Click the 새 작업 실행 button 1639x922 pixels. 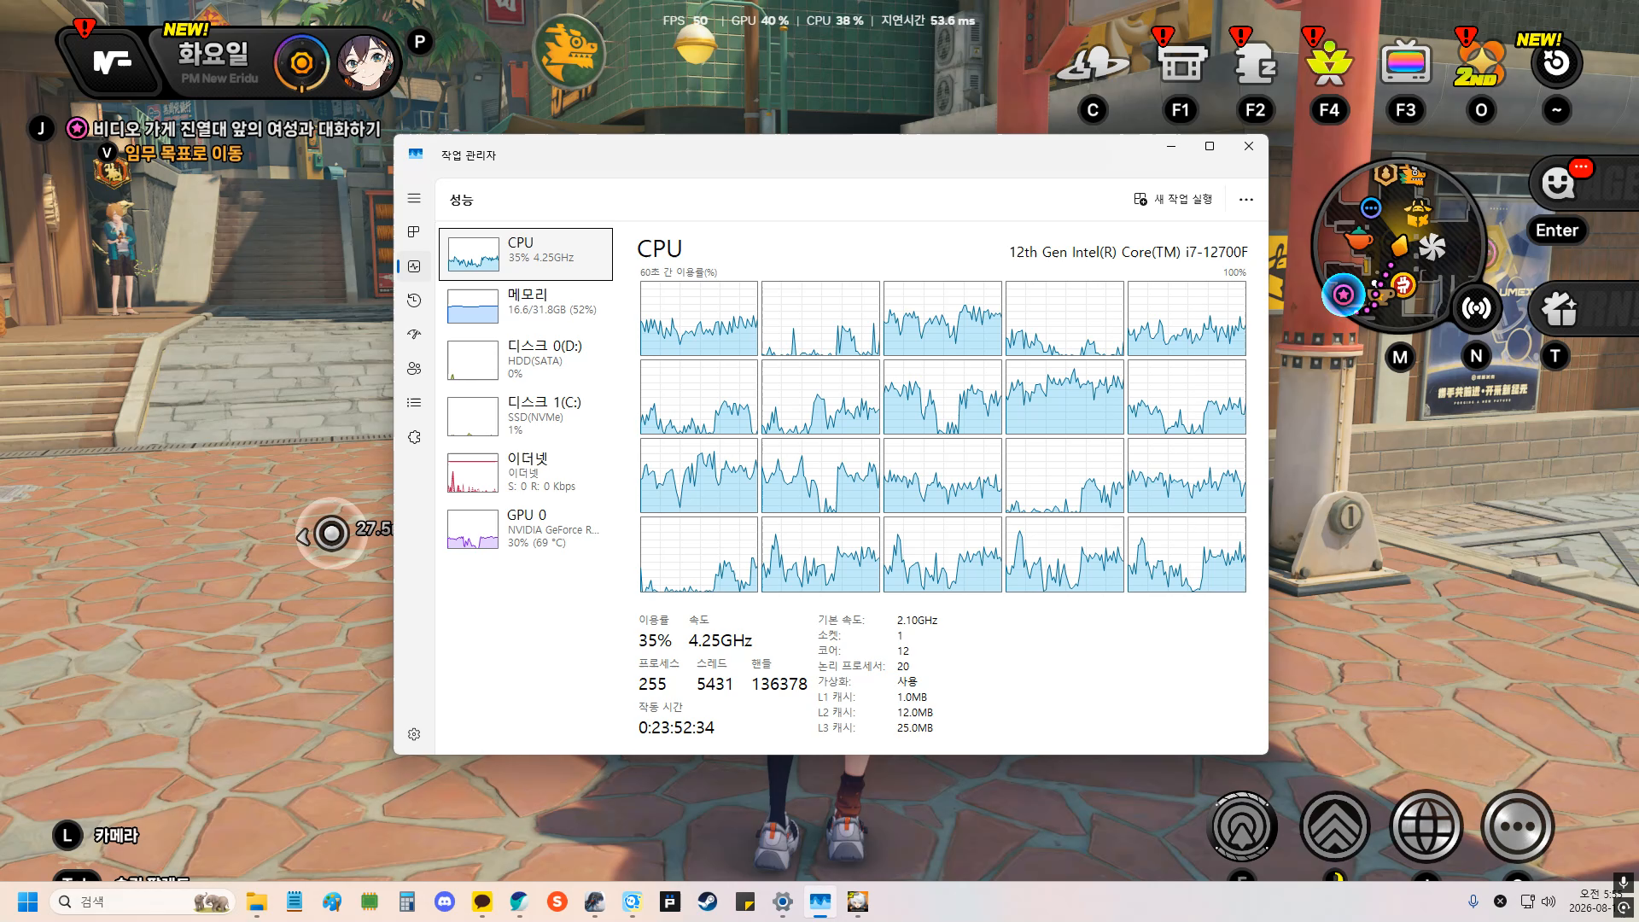(1173, 200)
